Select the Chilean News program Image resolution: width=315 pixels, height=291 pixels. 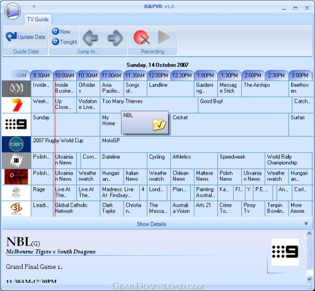182,177
